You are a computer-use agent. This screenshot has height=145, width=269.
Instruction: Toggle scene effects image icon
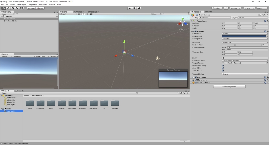tap(91, 14)
